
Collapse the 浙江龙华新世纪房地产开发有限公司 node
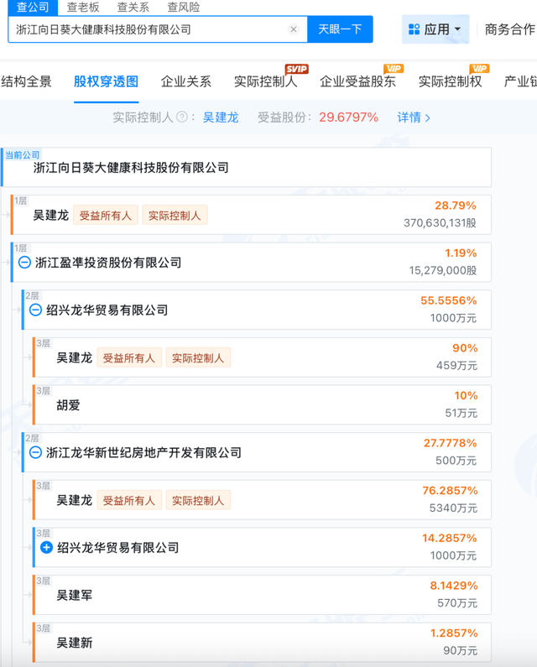(x=35, y=452)
